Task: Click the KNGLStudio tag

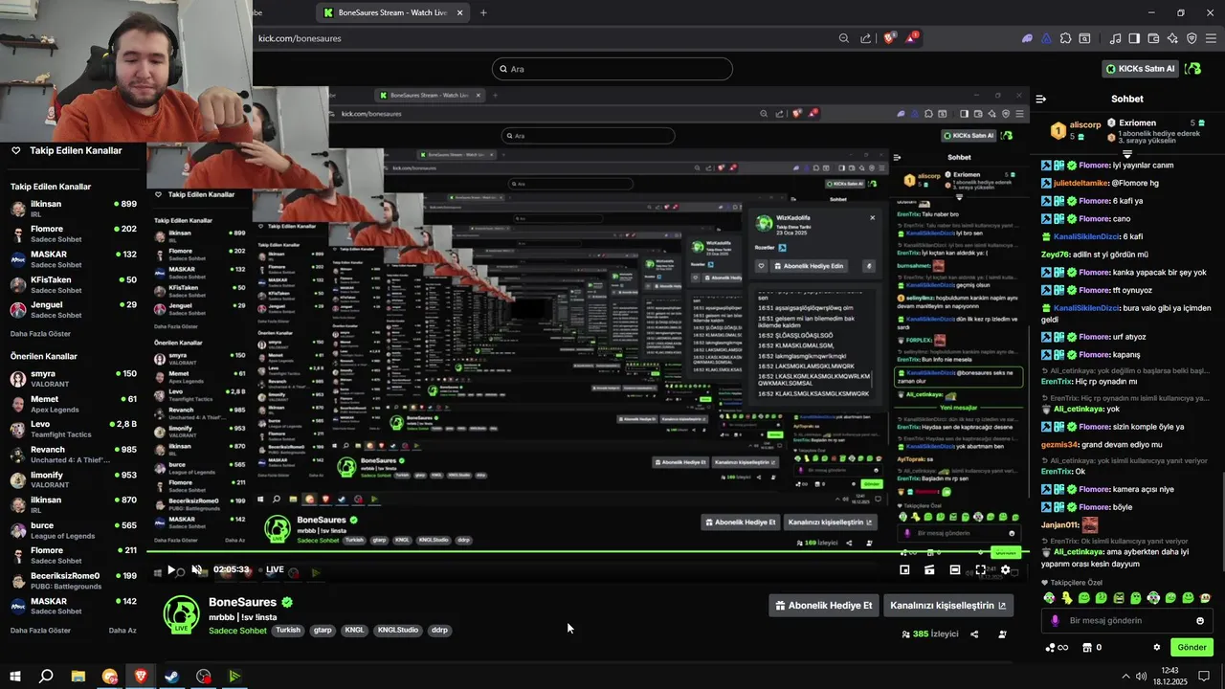Action: click(x=397, y=630)
